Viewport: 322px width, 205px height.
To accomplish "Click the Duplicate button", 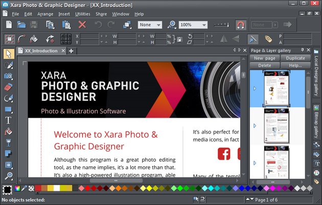I will (295, 58).
